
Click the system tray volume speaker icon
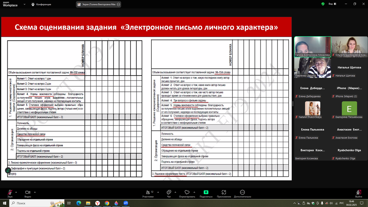[x=331, y=203]
